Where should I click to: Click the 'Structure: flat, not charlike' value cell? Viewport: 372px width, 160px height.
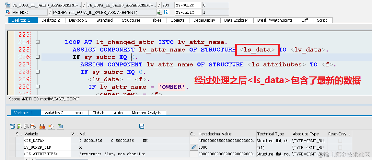(134, 154)
